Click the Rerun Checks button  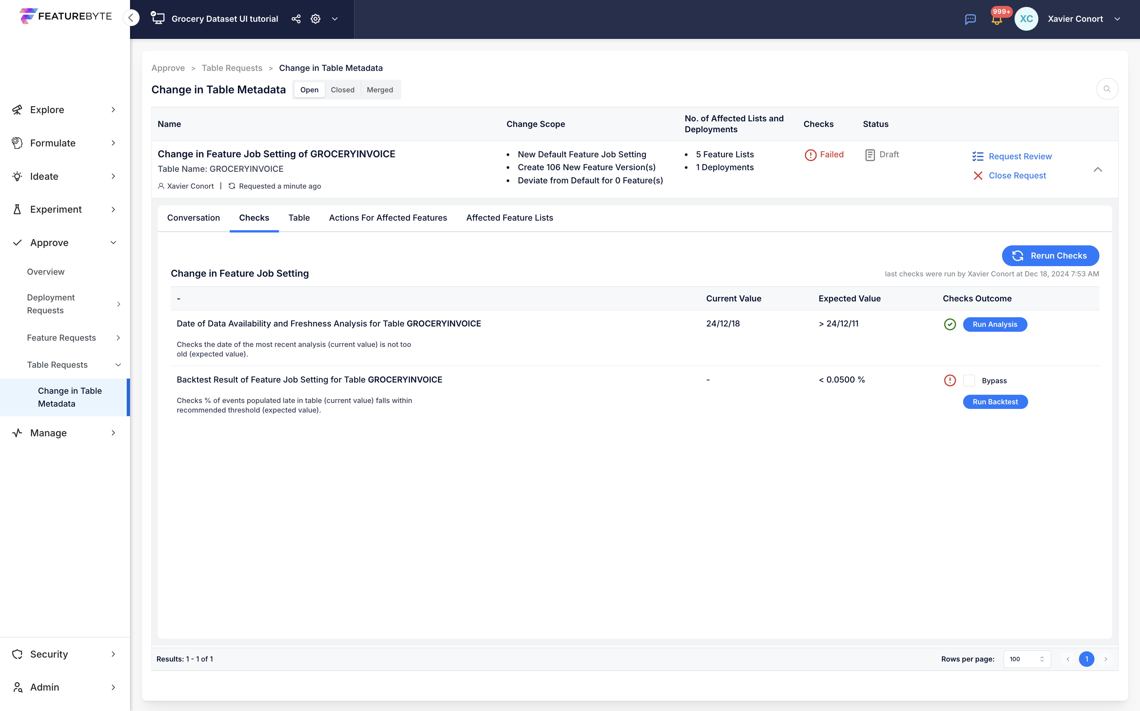(x=1050, y=256)
